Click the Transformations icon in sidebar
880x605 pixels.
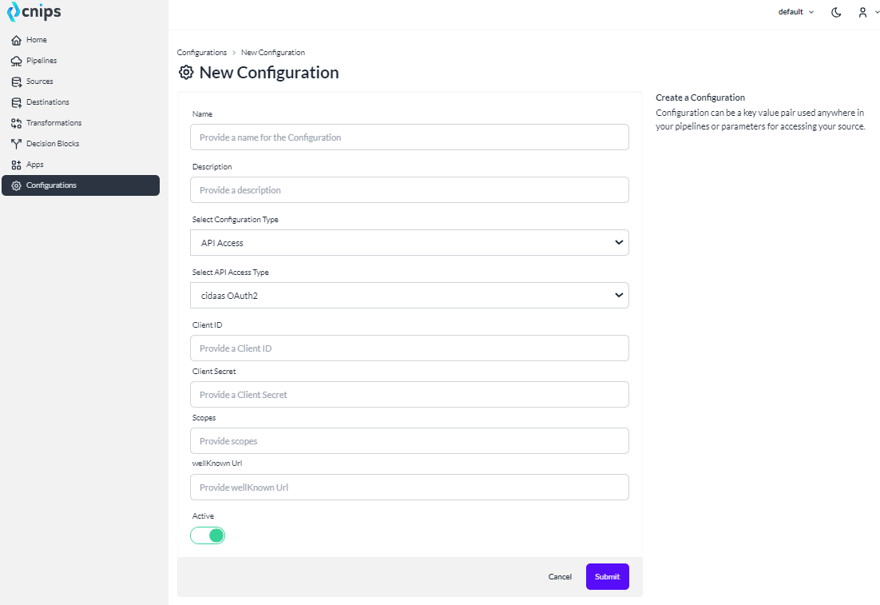[x=16, y=123]
